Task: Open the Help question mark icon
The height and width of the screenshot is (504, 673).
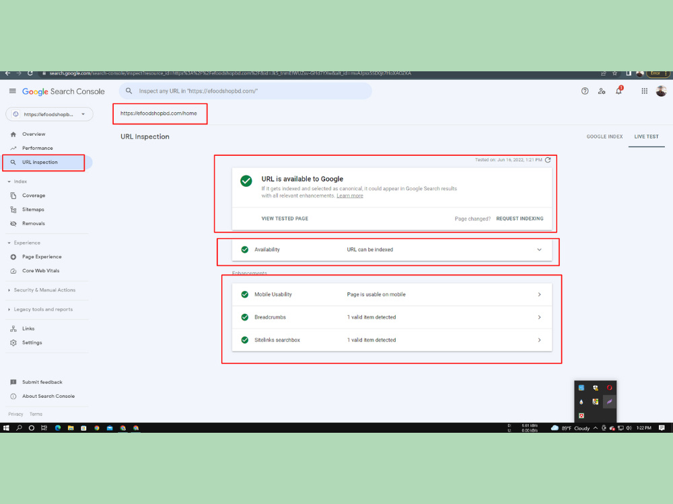Action: tap(585, 91)
